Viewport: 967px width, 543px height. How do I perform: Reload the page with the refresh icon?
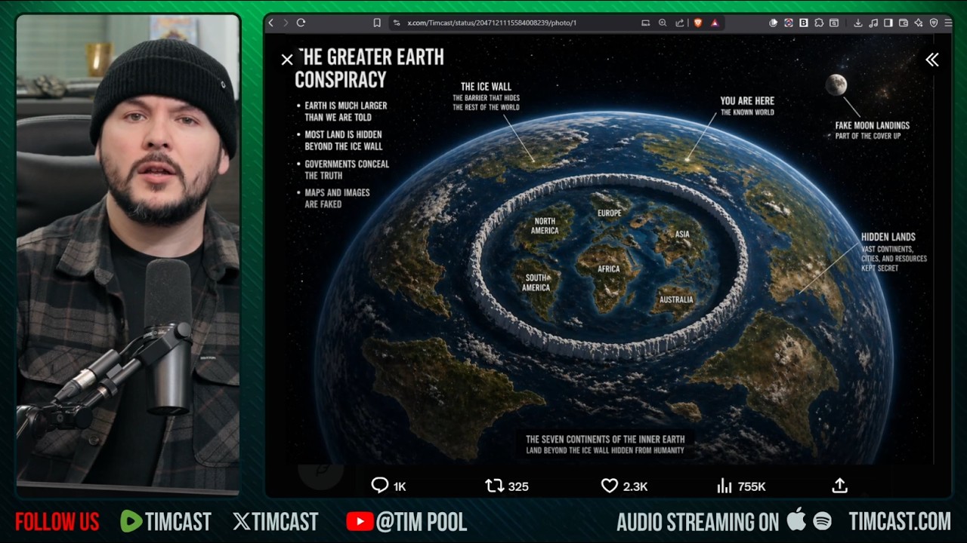coord(301,23)
